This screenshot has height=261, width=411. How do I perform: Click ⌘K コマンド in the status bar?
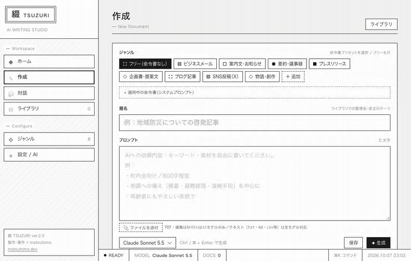346,255
